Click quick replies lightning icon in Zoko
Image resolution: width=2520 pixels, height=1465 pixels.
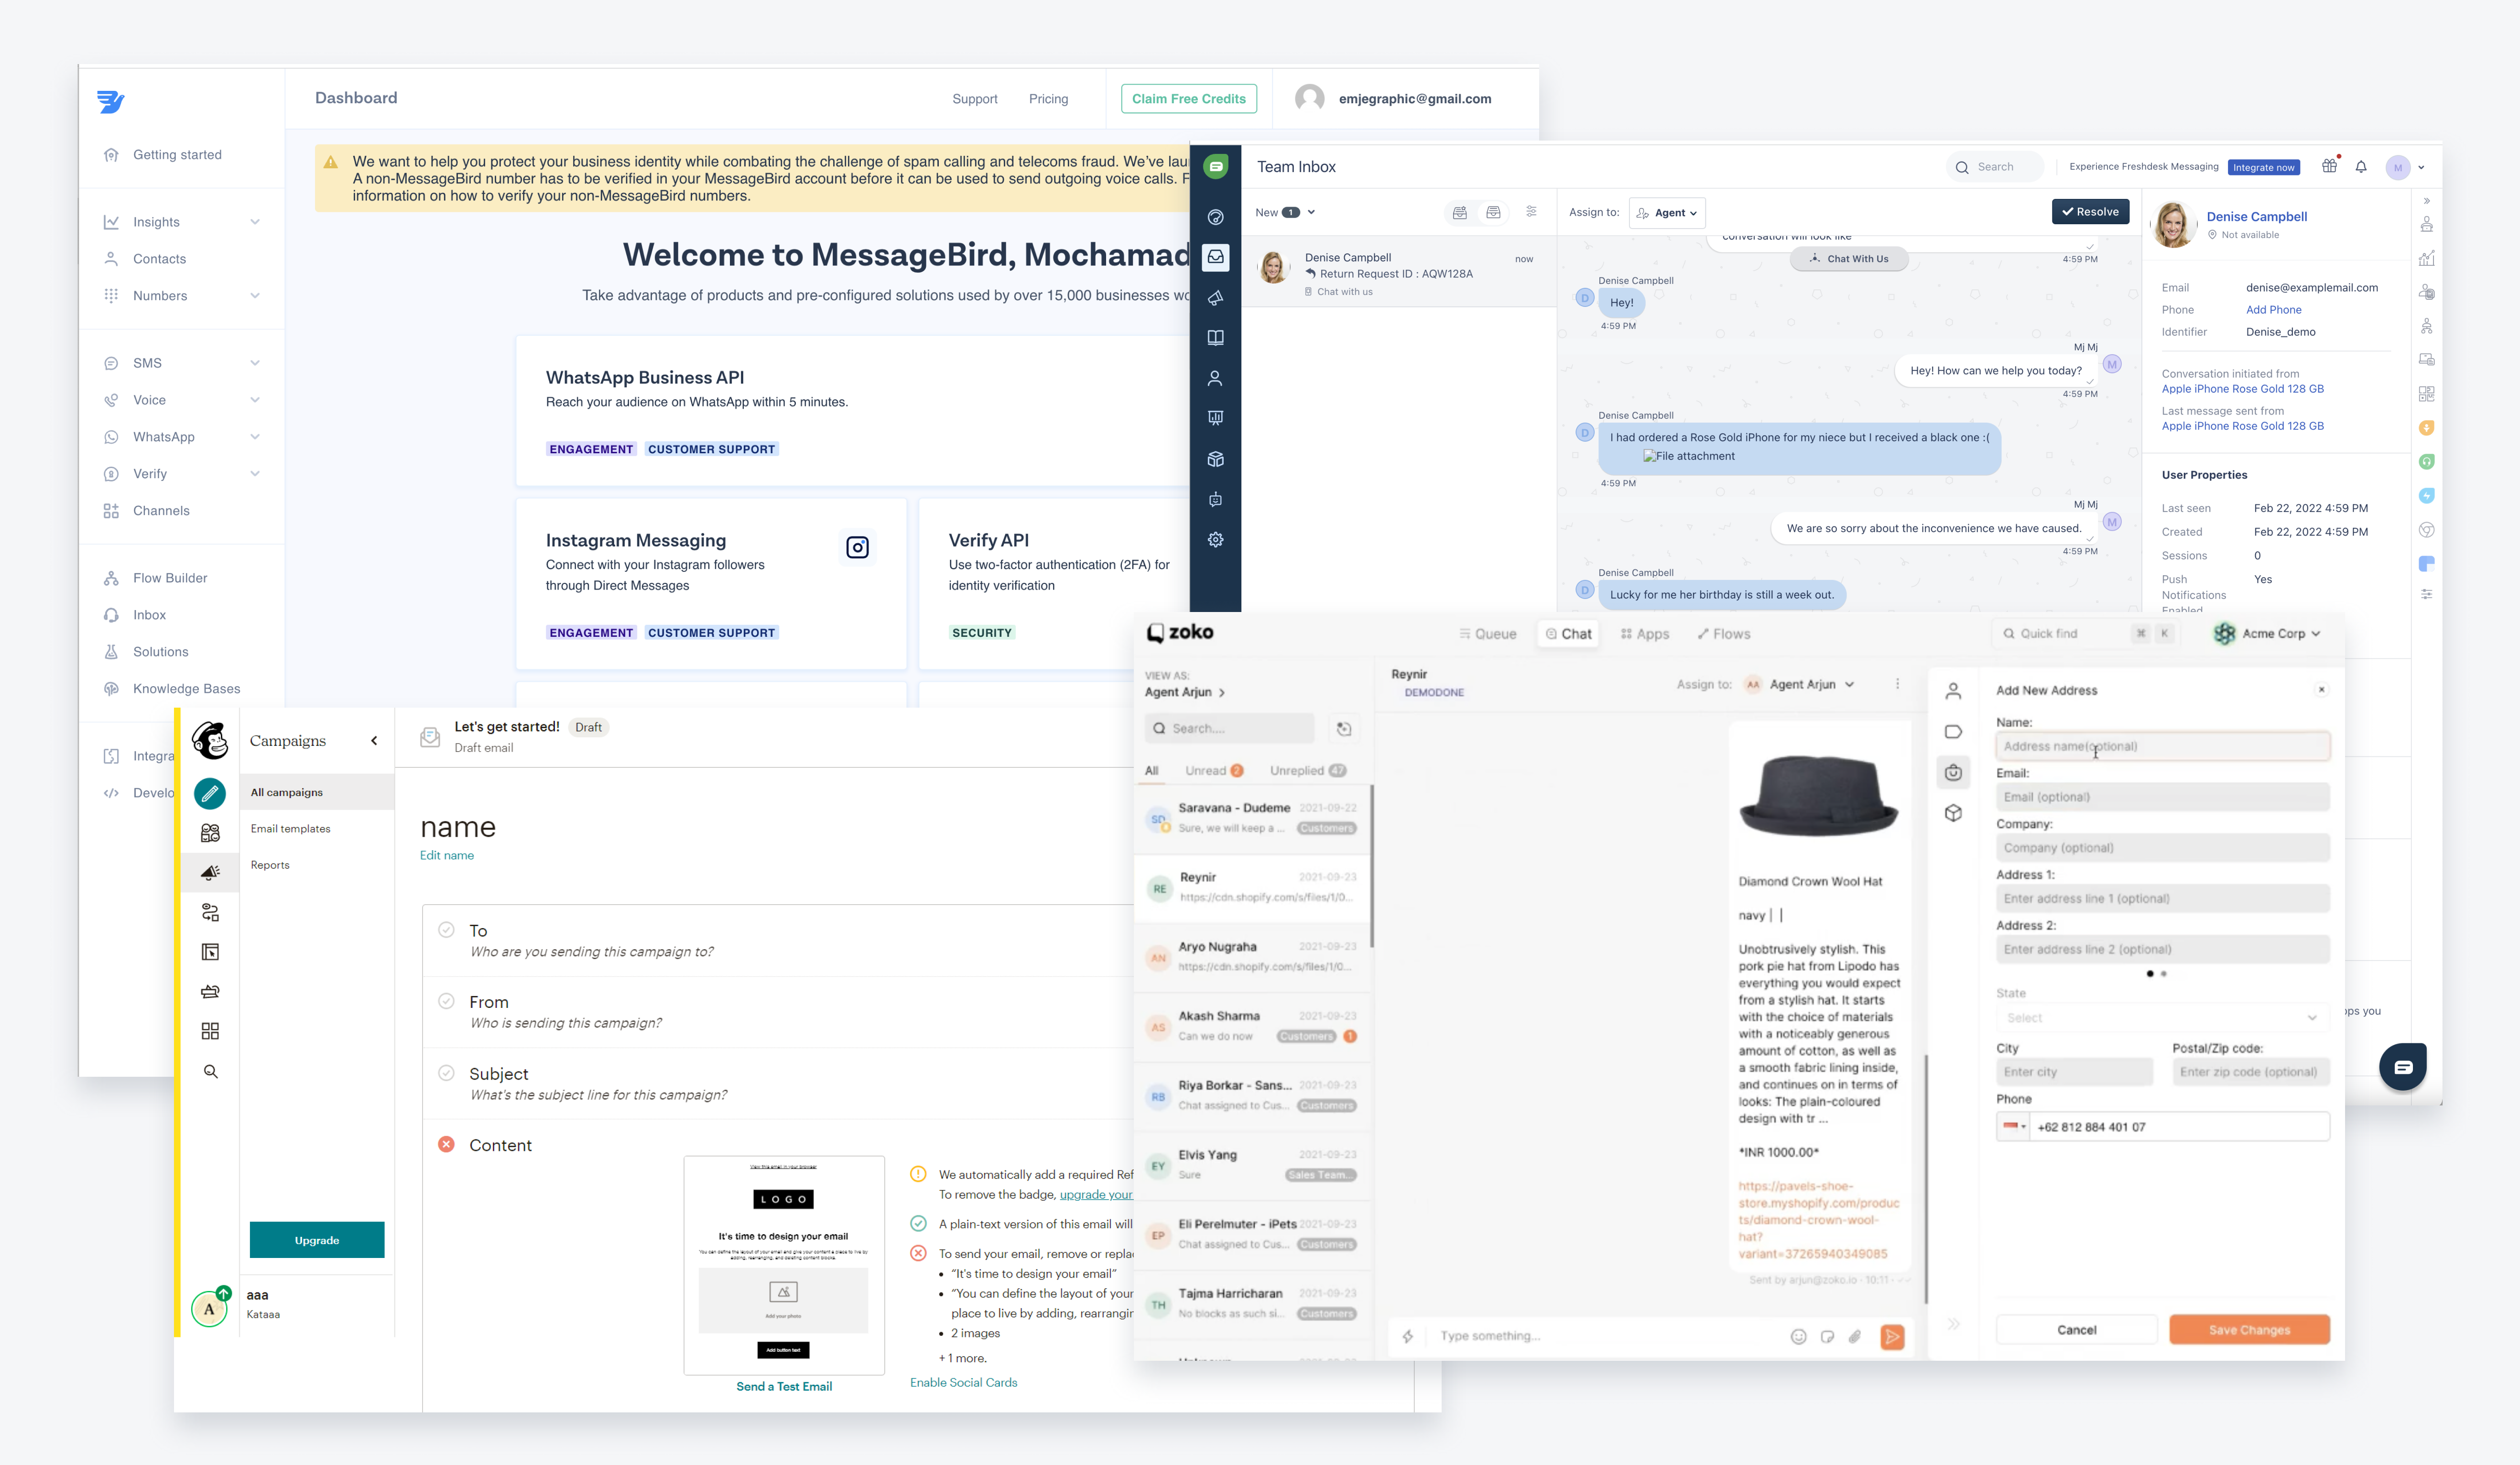point(1407,1336)
